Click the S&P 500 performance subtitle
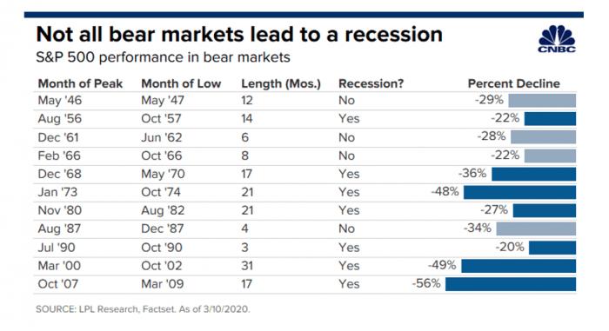609x331 pixels. click(163, 57)
